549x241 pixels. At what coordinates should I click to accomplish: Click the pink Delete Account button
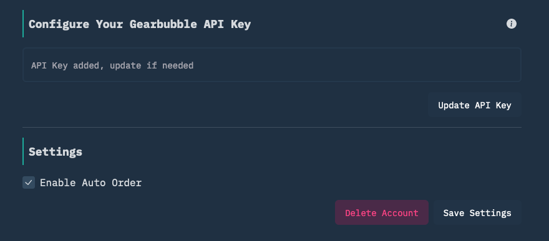point(382,213)
